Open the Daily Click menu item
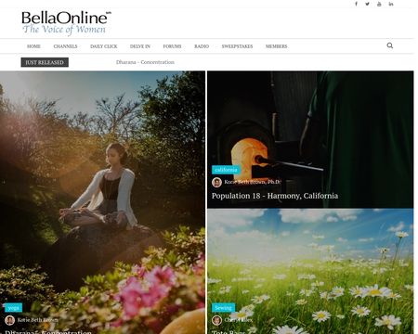Viewport: 418px width, 334px height. tap(104, 46)
